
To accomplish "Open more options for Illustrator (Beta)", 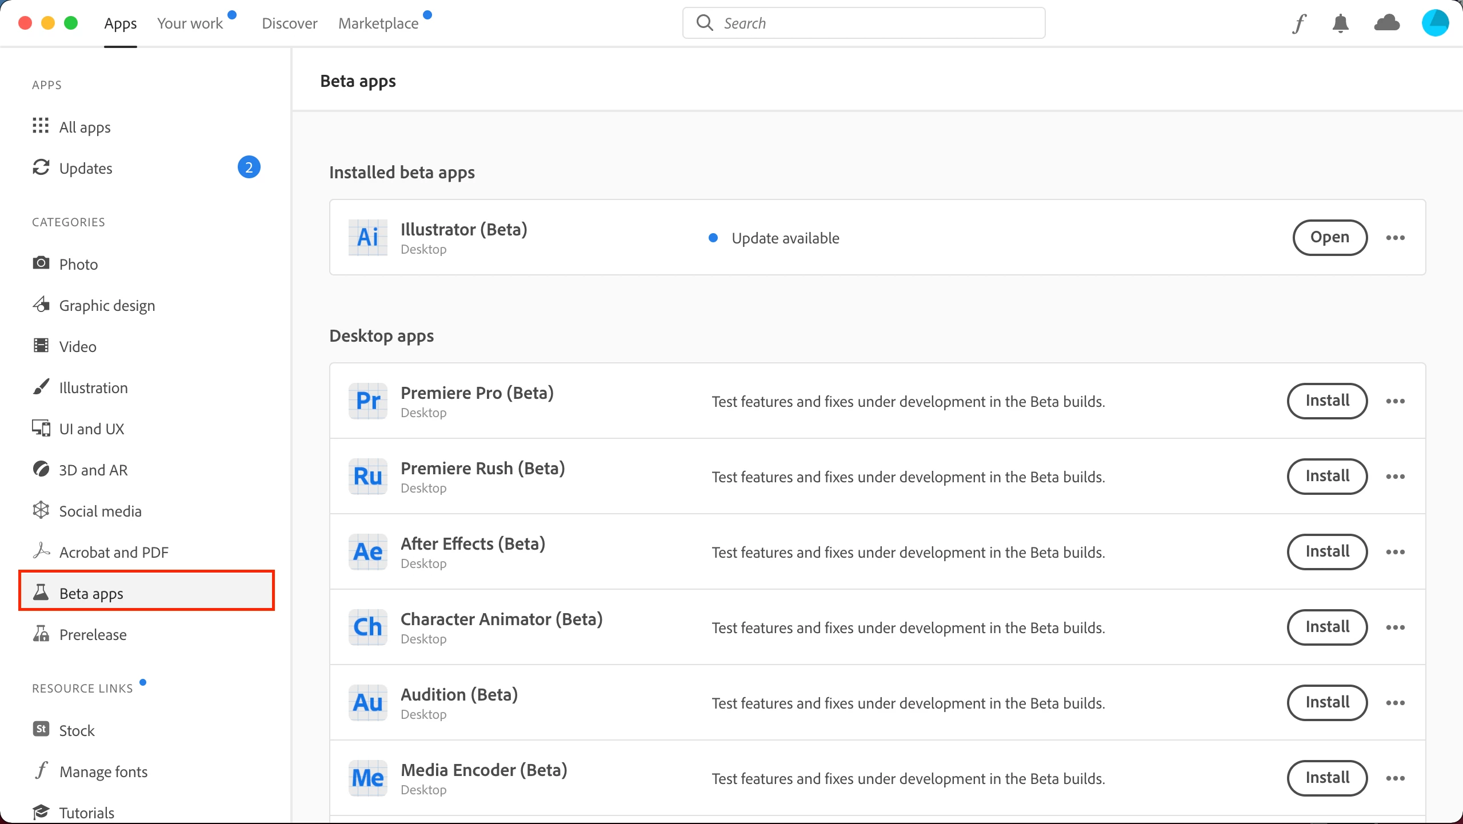I will (1395, 238).
